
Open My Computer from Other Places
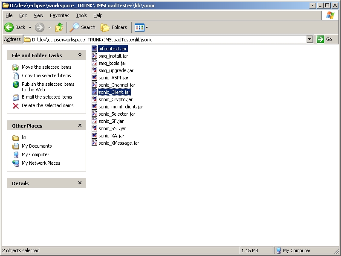(35, 154)
